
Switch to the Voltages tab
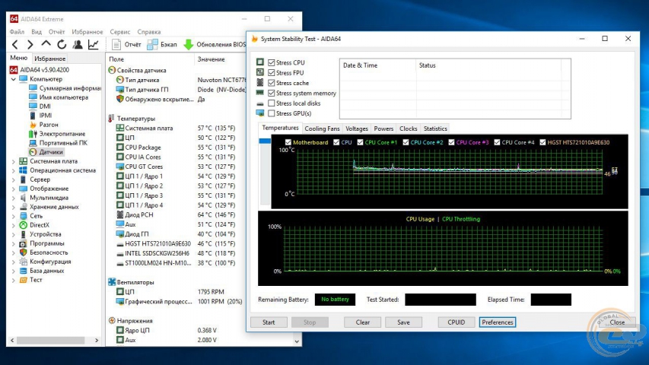(357, 129)
